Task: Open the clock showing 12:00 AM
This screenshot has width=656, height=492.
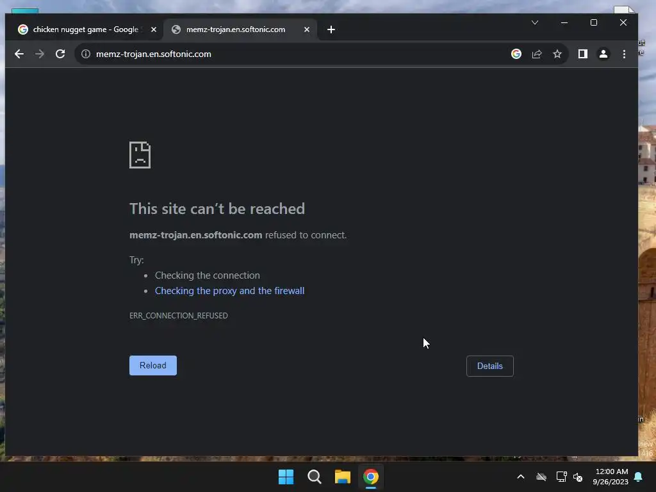Action: [x=611, y=477]
